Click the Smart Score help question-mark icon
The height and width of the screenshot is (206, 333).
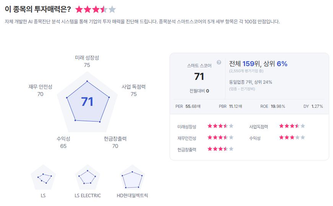pos(219,62)
